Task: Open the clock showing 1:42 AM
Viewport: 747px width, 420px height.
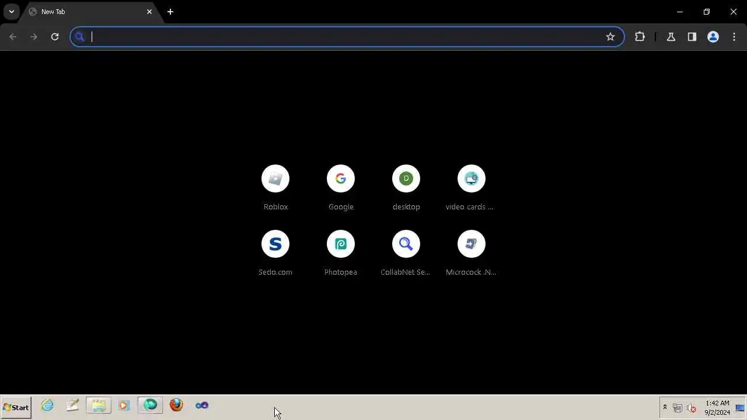Action: 717,408
